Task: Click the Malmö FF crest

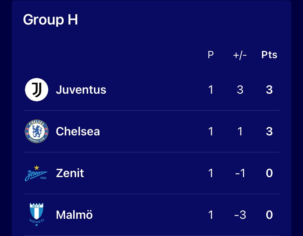Action: point(37,214)
